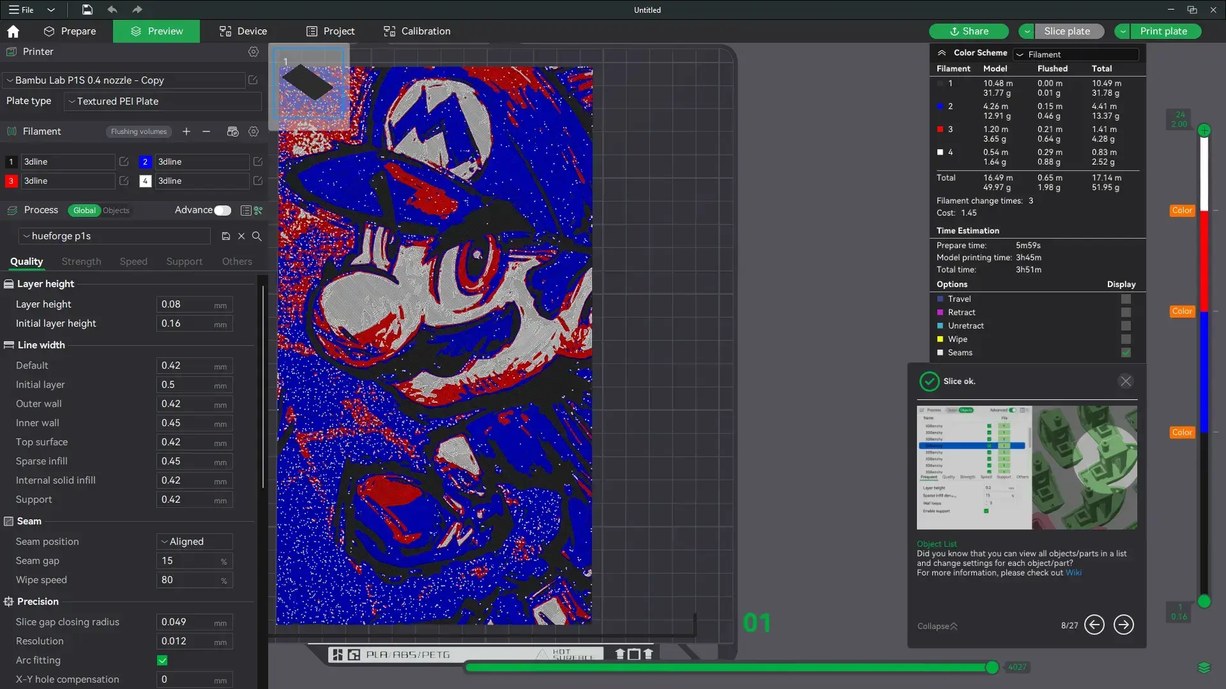Open the Strength settings tab
The height and width of the screenshot is (689, 1226).
(80, 262)
